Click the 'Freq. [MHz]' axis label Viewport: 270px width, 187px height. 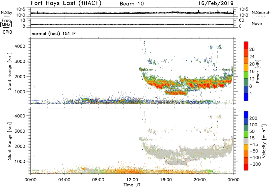point(6,23)
